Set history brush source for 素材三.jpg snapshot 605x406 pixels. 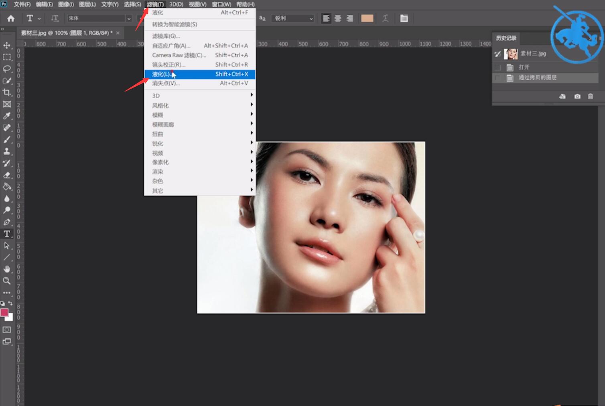pos(498,54)
